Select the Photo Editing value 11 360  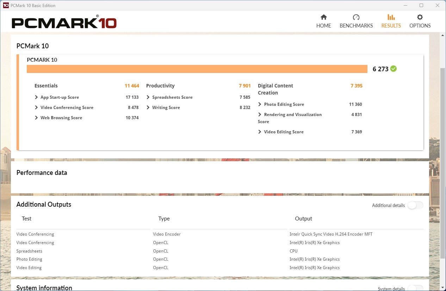click(355, 104)
